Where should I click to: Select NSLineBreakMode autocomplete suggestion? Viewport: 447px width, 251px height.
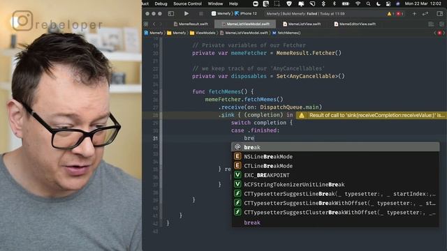coord(335,156)
